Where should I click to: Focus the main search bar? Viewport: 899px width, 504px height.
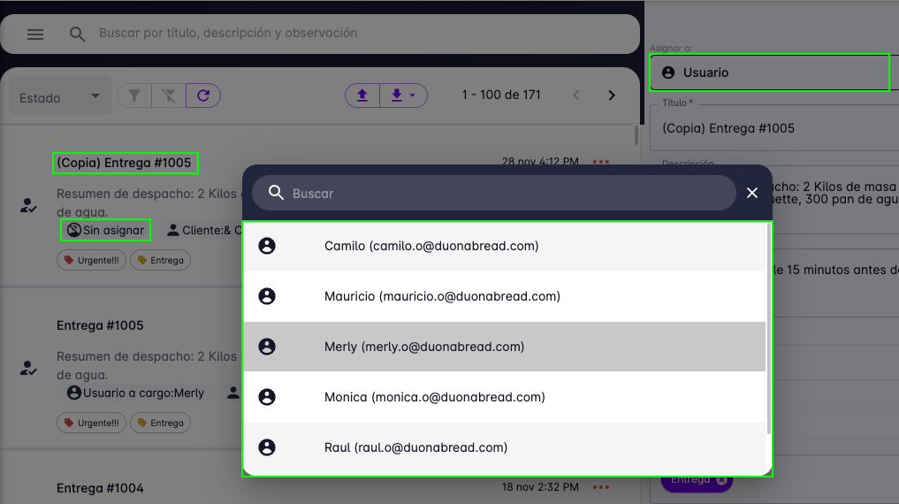[354, 34]
